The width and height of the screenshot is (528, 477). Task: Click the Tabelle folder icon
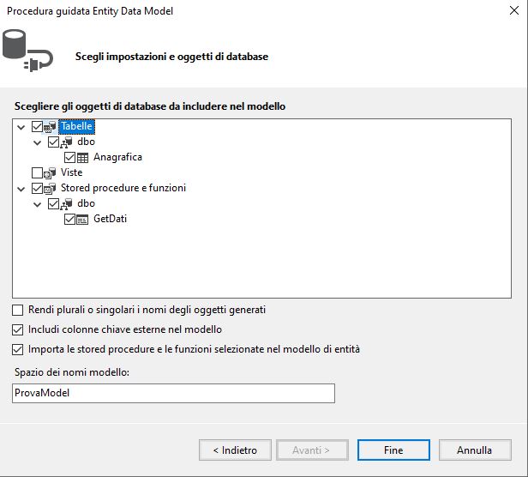[x=50, y=127]
